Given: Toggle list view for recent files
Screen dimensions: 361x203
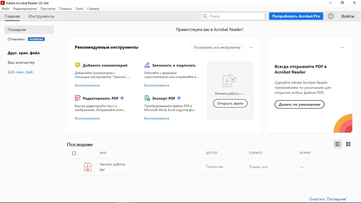Looking at the screenshot, I should click(337, 144).
